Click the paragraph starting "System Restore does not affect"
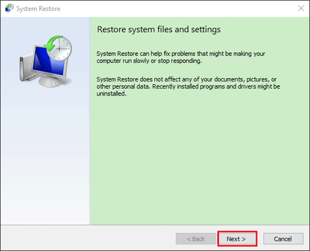 coord(188,86)
